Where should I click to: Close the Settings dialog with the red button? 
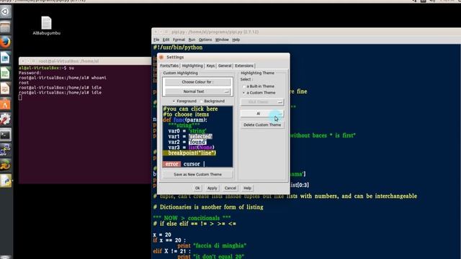point(161,57)
